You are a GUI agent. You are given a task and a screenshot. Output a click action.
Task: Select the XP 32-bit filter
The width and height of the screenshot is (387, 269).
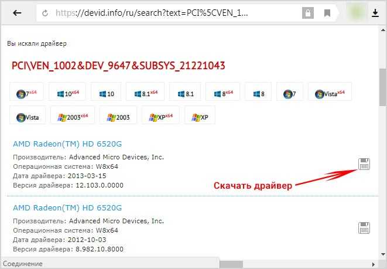[x=200, y=115]
